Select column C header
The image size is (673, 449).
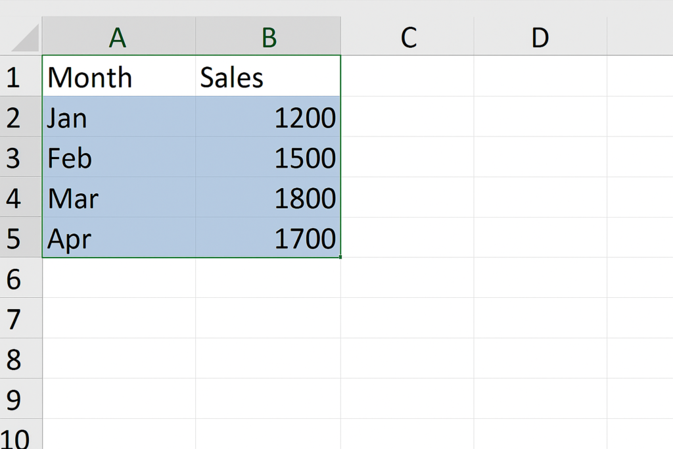(407, 36)
